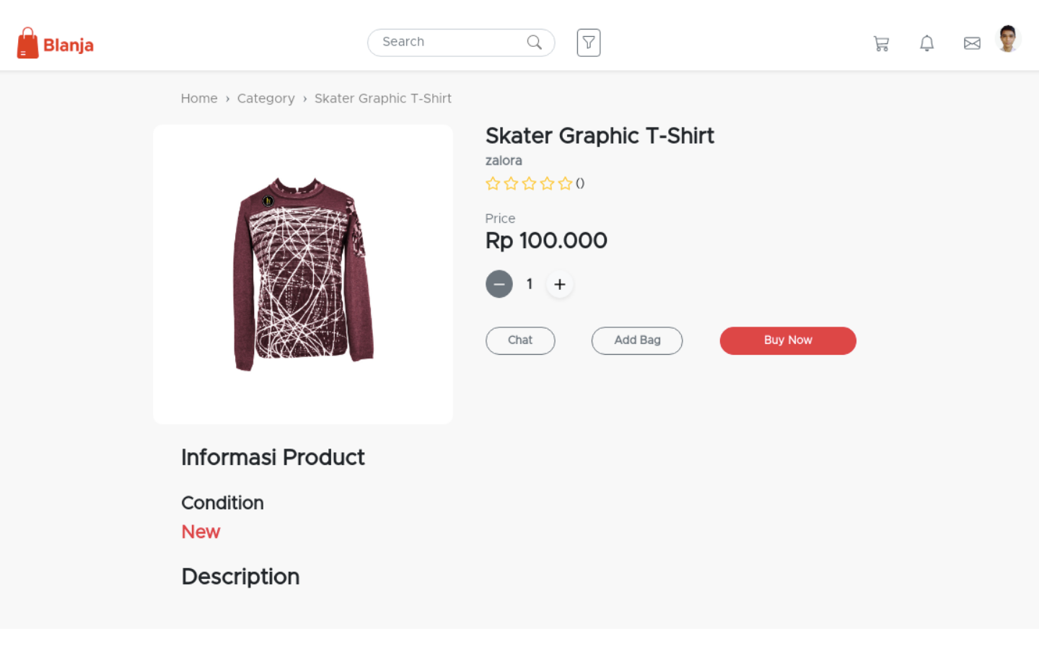Click the Add Bag button
This screenshot has height=649, width=1039.
(637, 340)
